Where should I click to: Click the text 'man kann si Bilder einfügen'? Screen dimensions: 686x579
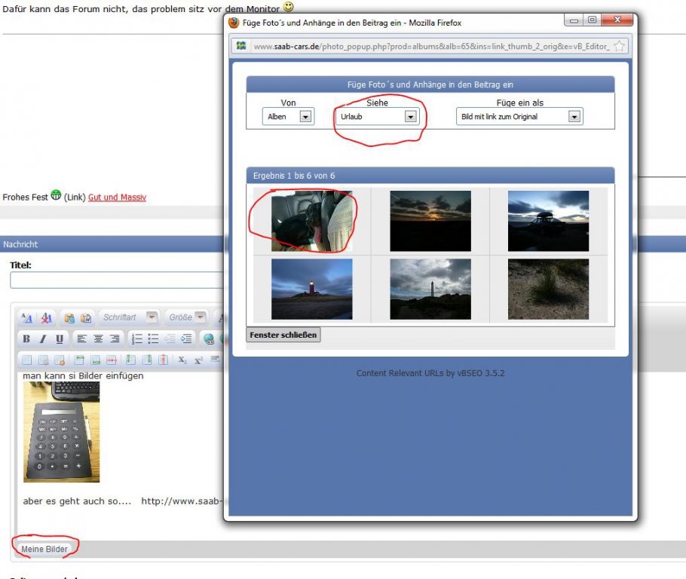pyautogui.click(x=83, y=376)
